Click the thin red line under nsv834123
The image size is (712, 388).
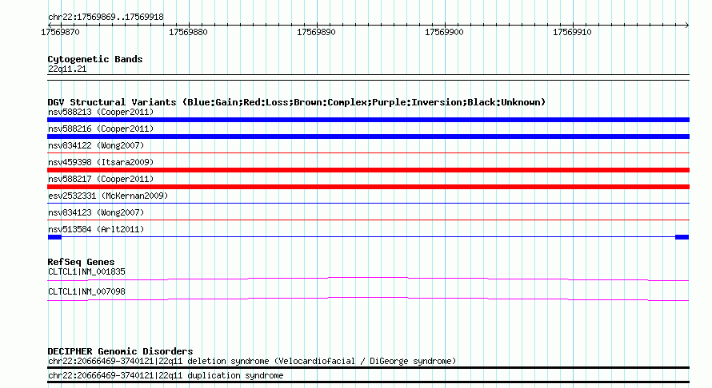[x=368, y=220]
